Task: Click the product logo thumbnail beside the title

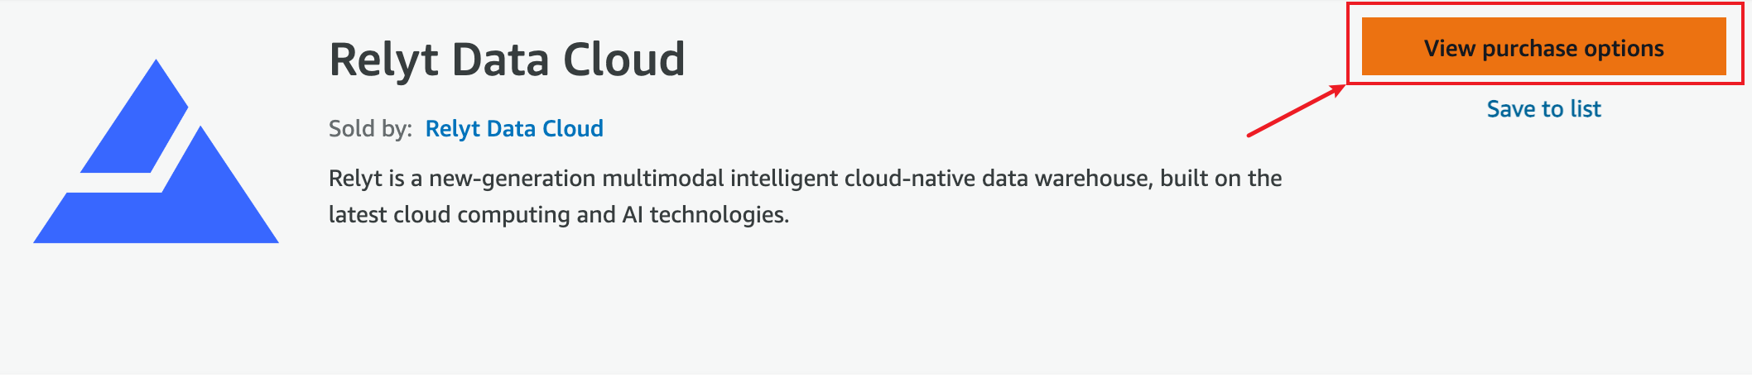Action: click(x=156, y=150)
